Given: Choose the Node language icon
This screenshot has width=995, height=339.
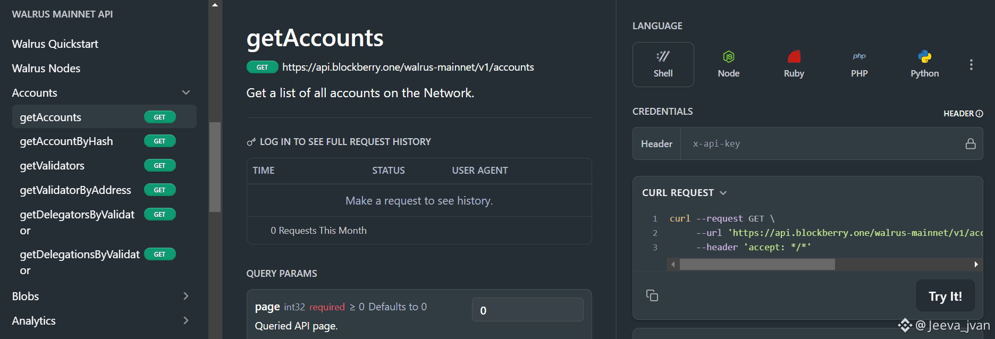Looking at the screenshot, I should coord(728,57).
